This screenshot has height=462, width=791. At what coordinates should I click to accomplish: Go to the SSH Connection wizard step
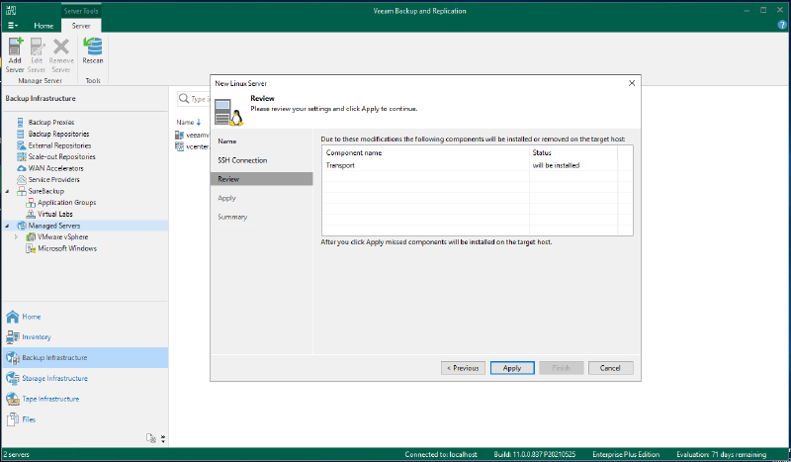(242, 160)
